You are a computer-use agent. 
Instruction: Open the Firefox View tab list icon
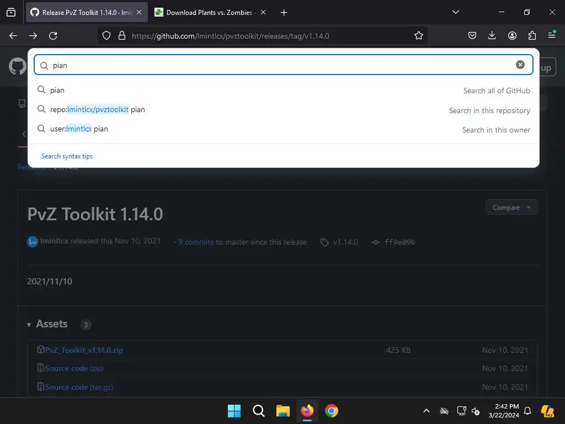pos(11,12)
